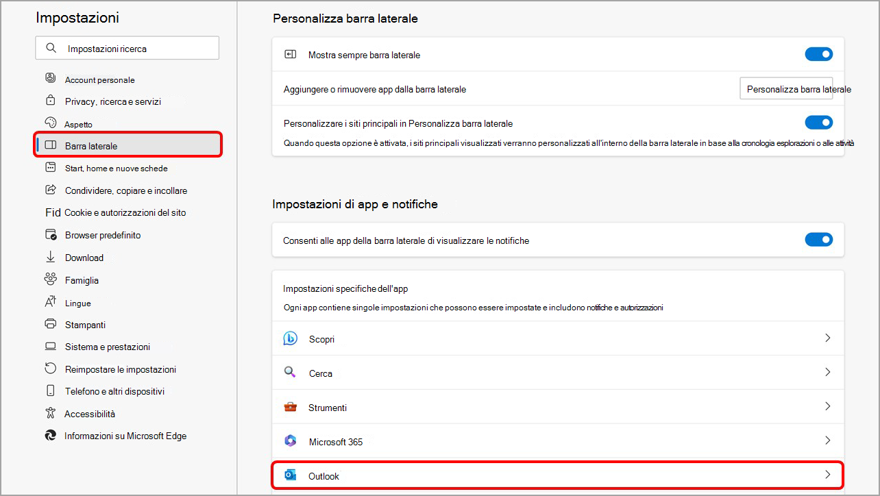
Task: Click the Microsoft Edge logo icon
Action: coord(50,435)
